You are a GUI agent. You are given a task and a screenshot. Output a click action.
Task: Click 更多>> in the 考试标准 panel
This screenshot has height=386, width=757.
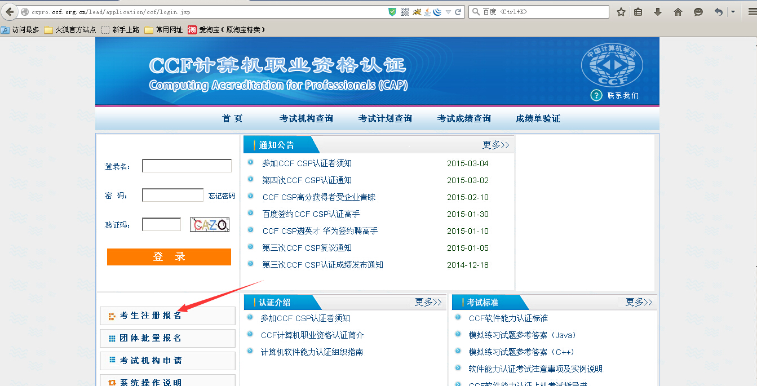(x=639, y=302)
